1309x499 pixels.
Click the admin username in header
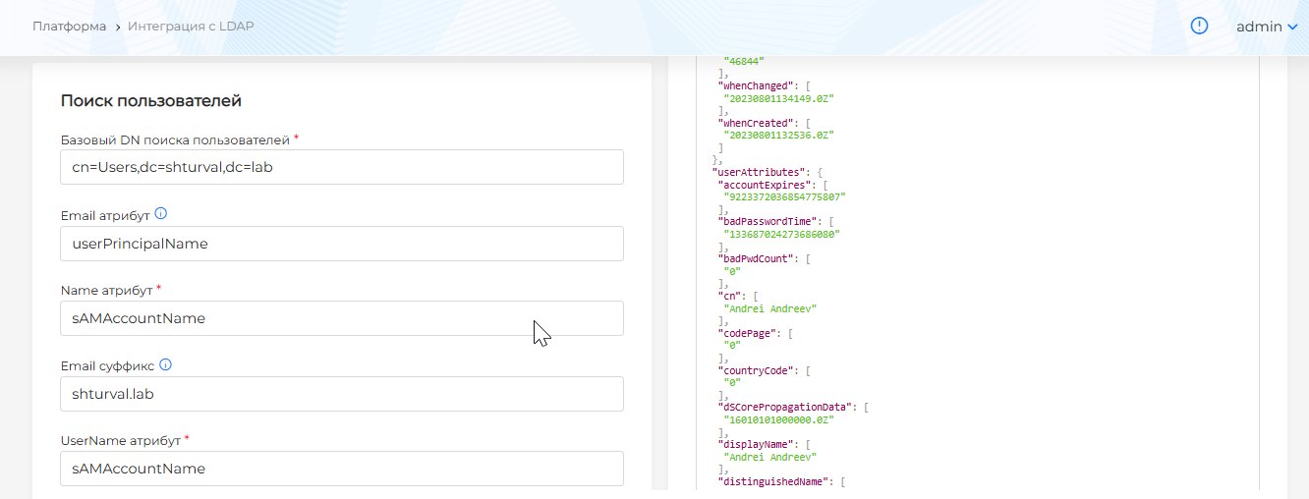click(x=1259, y=28)
